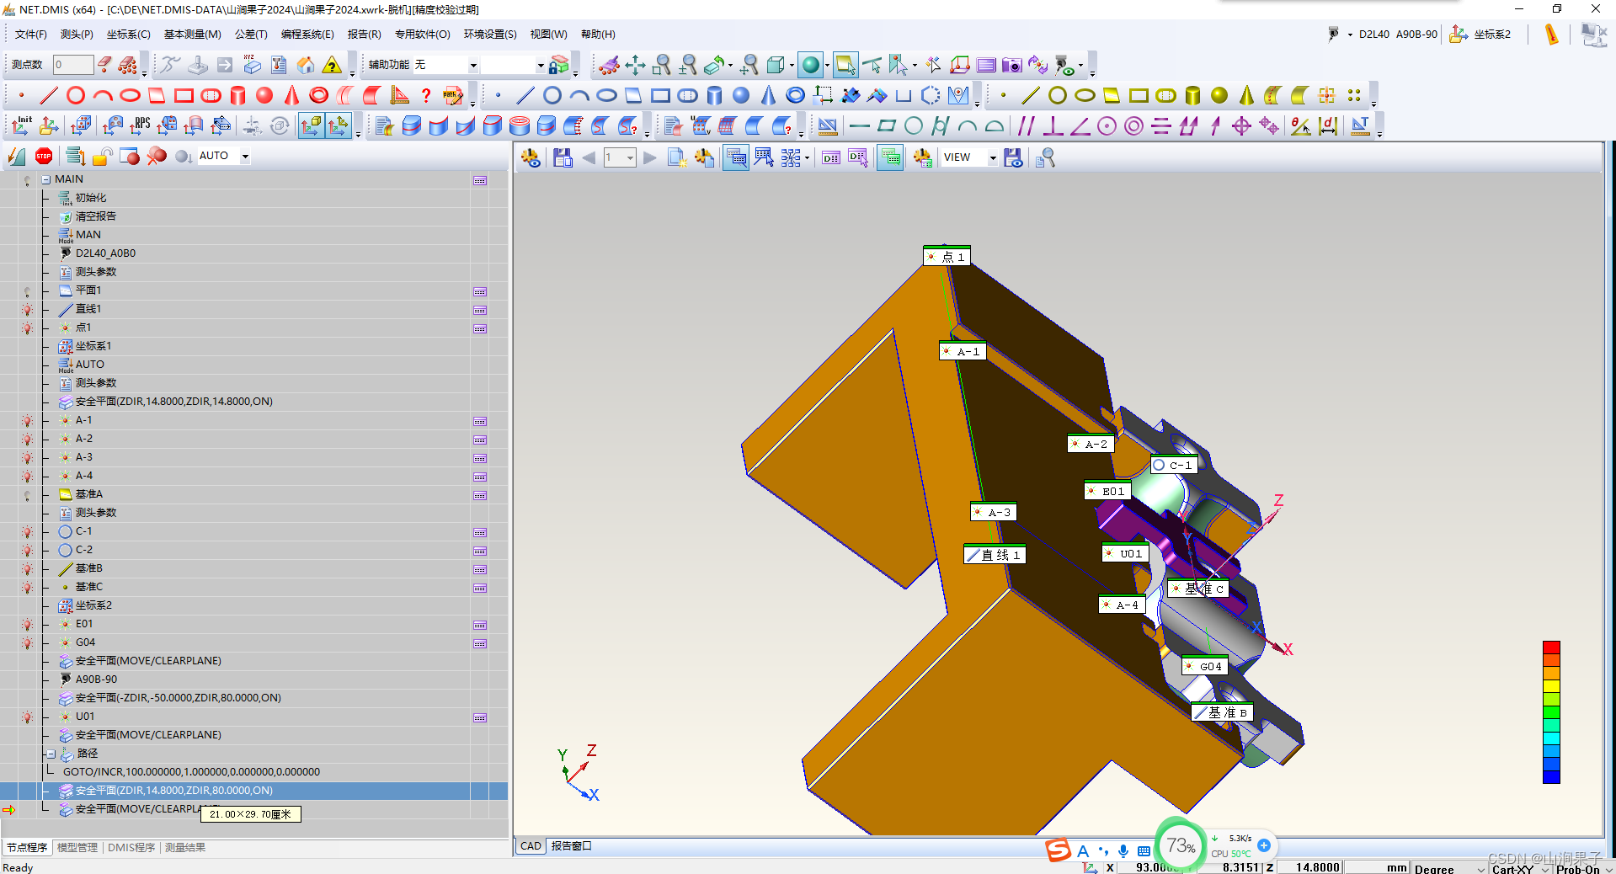Click the four-arrow pan view icon
This screenshot has height=874, width=1616.
click(x=635, y=65)
